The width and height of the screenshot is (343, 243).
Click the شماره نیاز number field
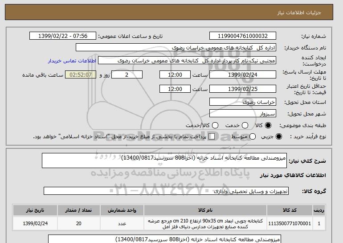(x=243, y=36)
